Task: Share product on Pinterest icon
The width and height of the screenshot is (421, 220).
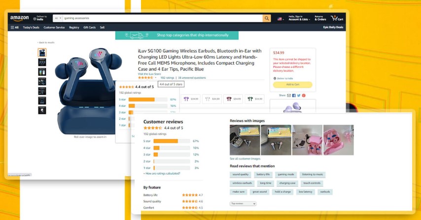Action: point(304,95)
